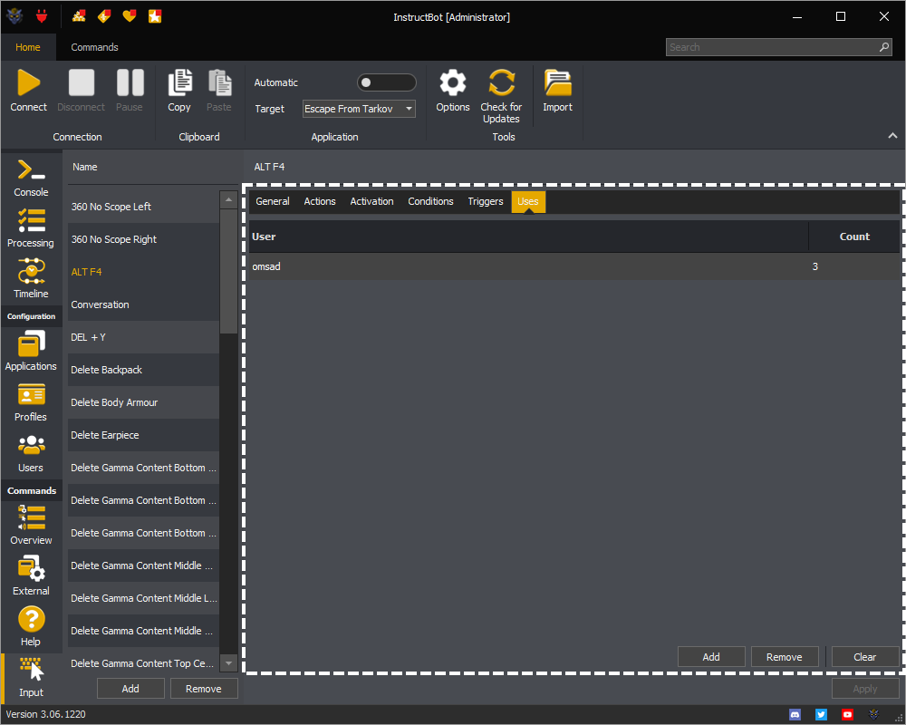Open the Actions tab
Image resolution: width=906 pixels, height=725 pixels.
[x=320, y=201]
